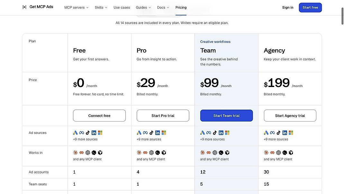Viewport: 344px width, 194px height.
Task: Click Google Ads icon in Team column
Action: point(202,133)
